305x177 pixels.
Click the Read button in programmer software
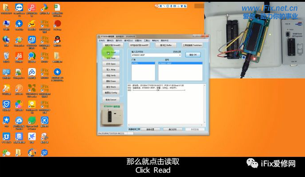pyautogui.click(x=111, y=52)
